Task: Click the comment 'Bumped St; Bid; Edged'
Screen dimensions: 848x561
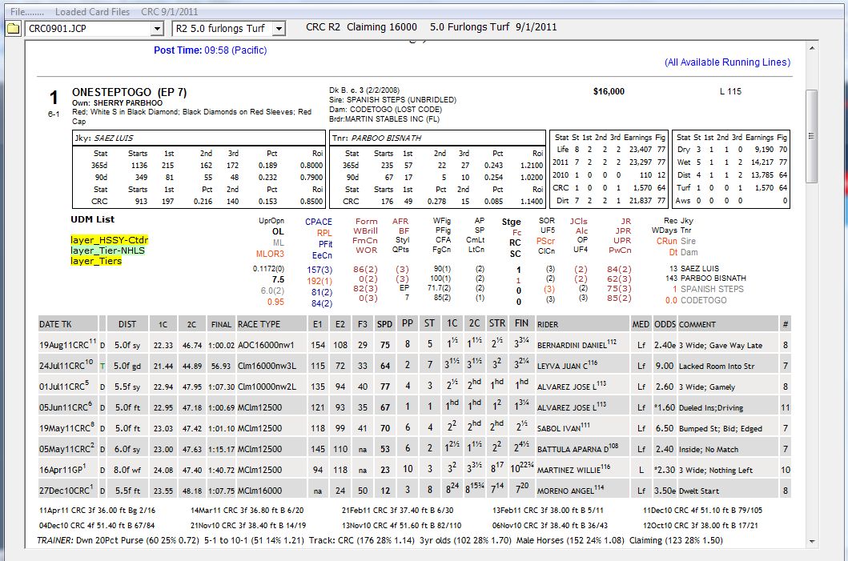Action: 721,429
